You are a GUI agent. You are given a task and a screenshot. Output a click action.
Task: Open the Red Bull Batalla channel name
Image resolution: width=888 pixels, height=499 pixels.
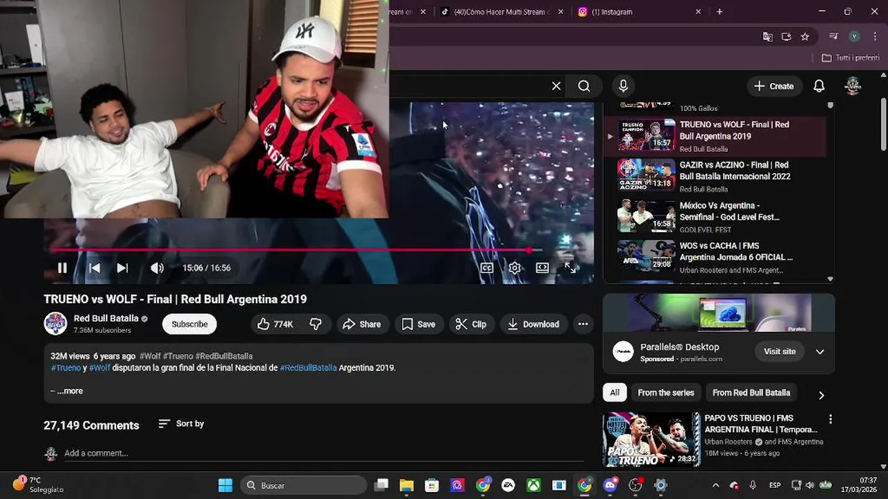coord(106,318)
